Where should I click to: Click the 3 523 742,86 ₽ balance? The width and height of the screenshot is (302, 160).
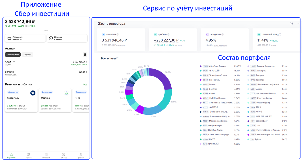click(x=20, y=21)
